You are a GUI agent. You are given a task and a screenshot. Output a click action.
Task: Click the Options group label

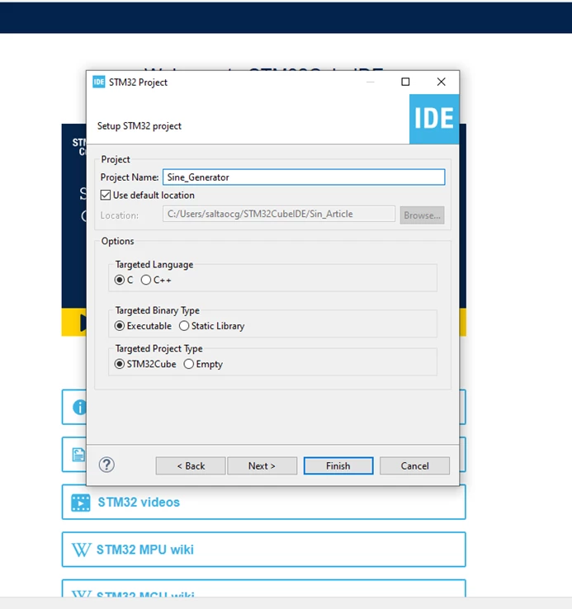(118, 241)
